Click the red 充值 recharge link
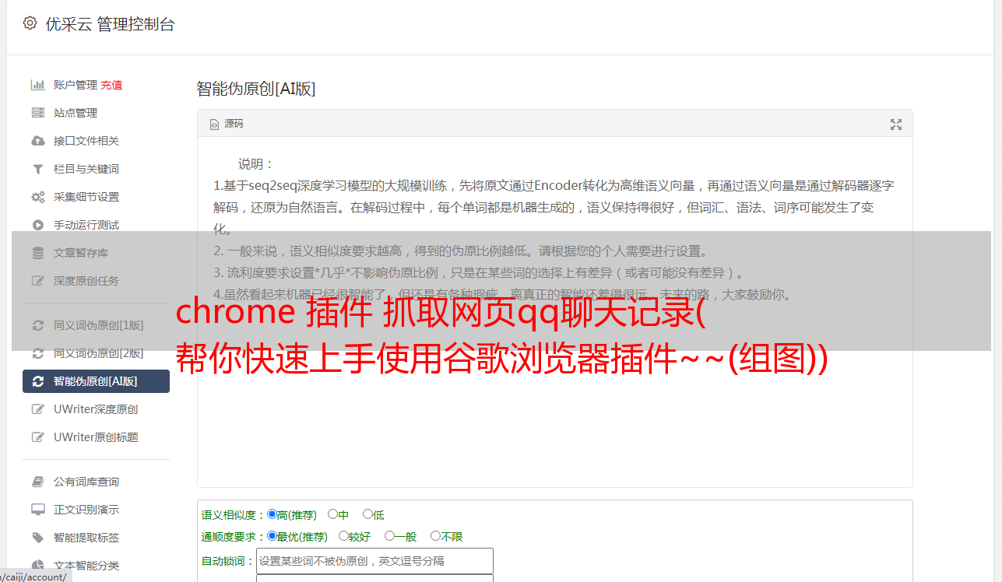 tap(111, 85)
